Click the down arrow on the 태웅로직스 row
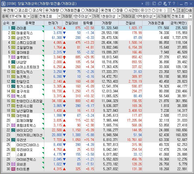This screenshot has width=194, height=174. coord(64,33)
